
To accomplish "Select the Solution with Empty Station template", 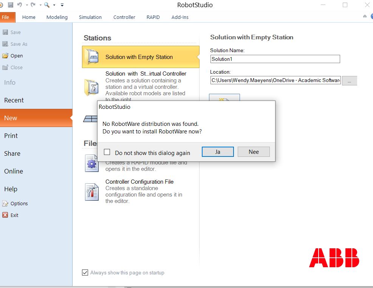I will point(141,57).
